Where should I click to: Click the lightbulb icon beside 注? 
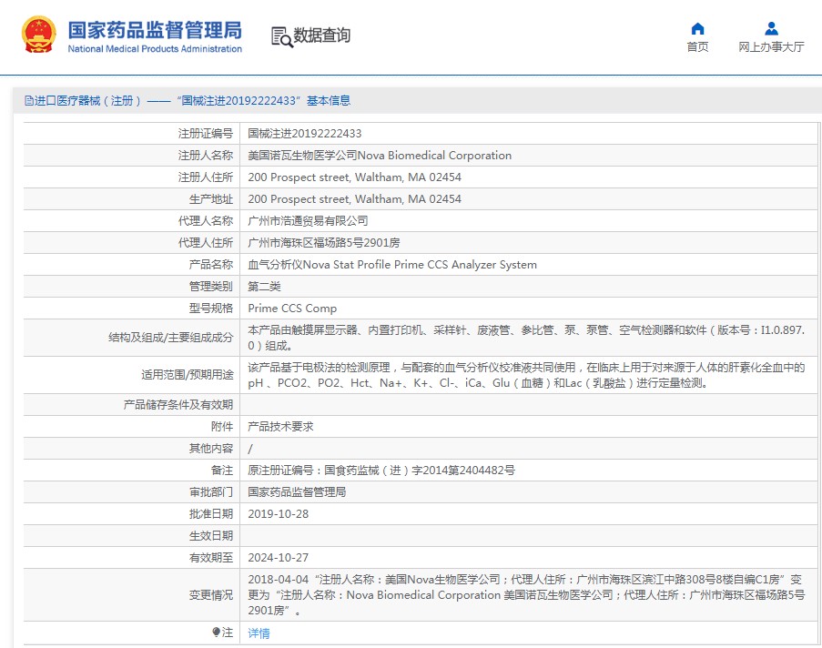point(216,633)
